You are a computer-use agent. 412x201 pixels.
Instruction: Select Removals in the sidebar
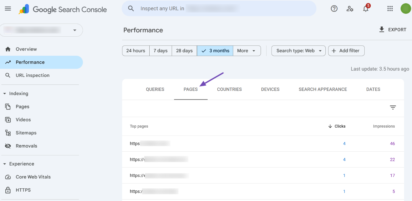27,146
